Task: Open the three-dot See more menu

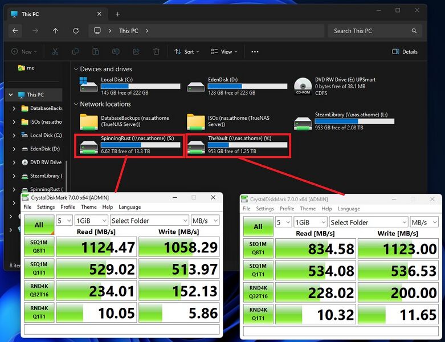Action: pyautogui.click(x=255, y=51)
